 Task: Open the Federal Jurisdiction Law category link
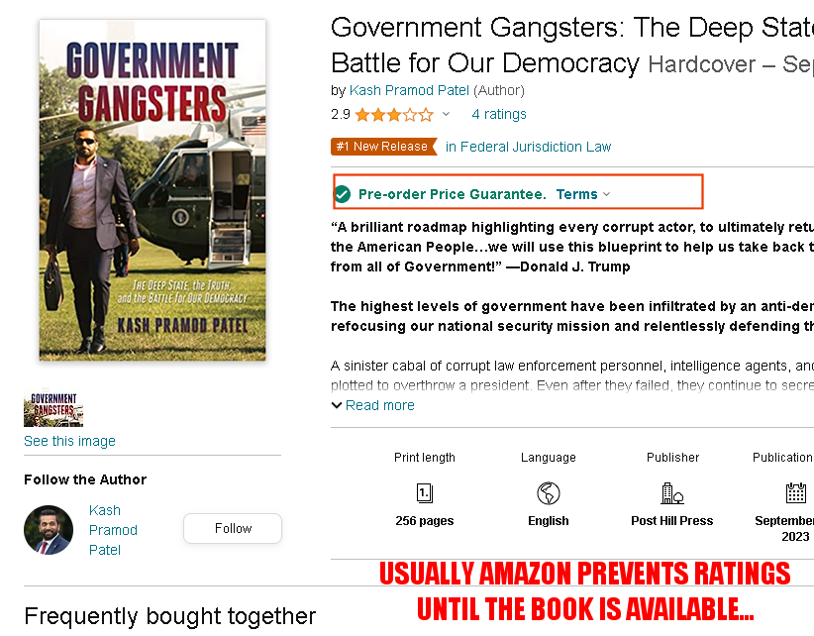point(529,147)
